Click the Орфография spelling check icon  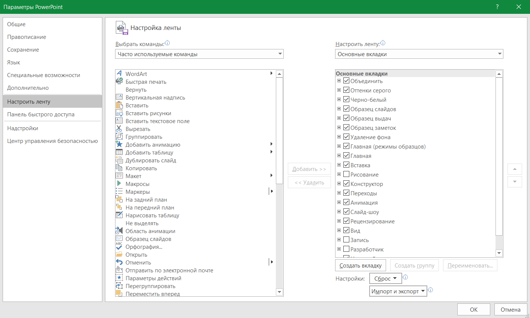pos(119,247)
